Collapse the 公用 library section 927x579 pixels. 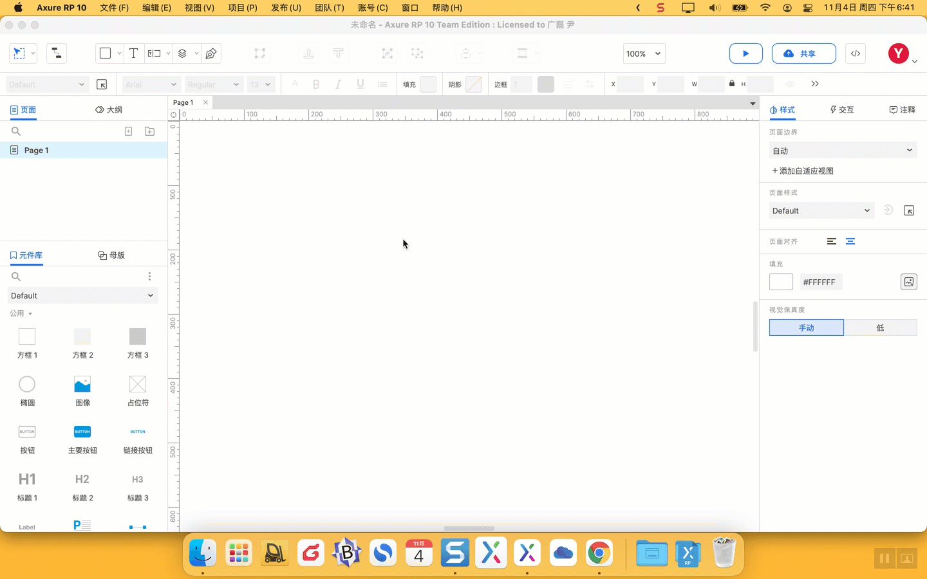[21, 313]
